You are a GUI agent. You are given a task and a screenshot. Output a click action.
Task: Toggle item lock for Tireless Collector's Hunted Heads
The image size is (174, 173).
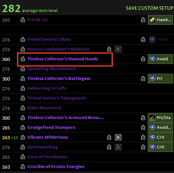(23, 59)
